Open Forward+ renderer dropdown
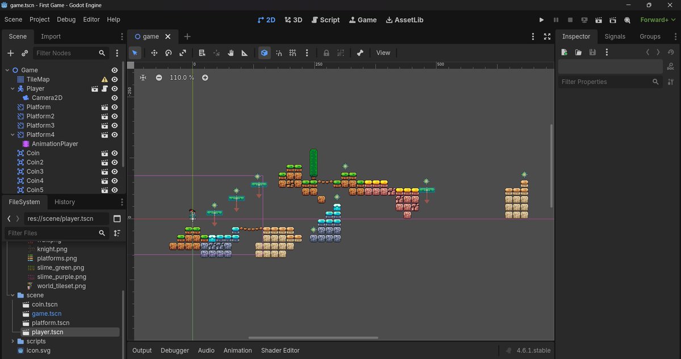Viewport: 681px width, 359px height. pos(657,20)
